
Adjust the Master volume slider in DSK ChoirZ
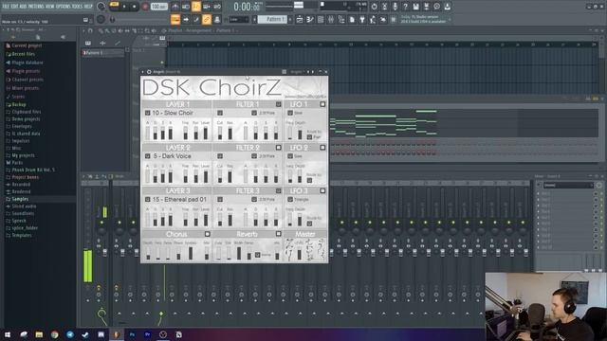pos(300,253)
